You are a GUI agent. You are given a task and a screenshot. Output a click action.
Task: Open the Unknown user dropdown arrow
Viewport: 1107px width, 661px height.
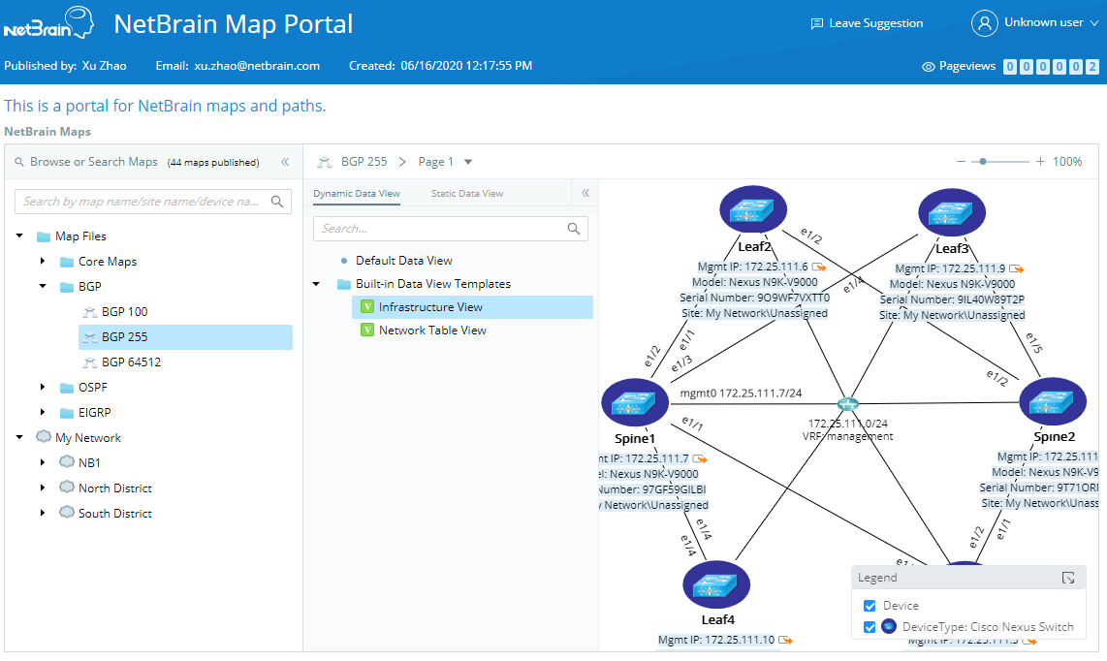coord(1094,23)
